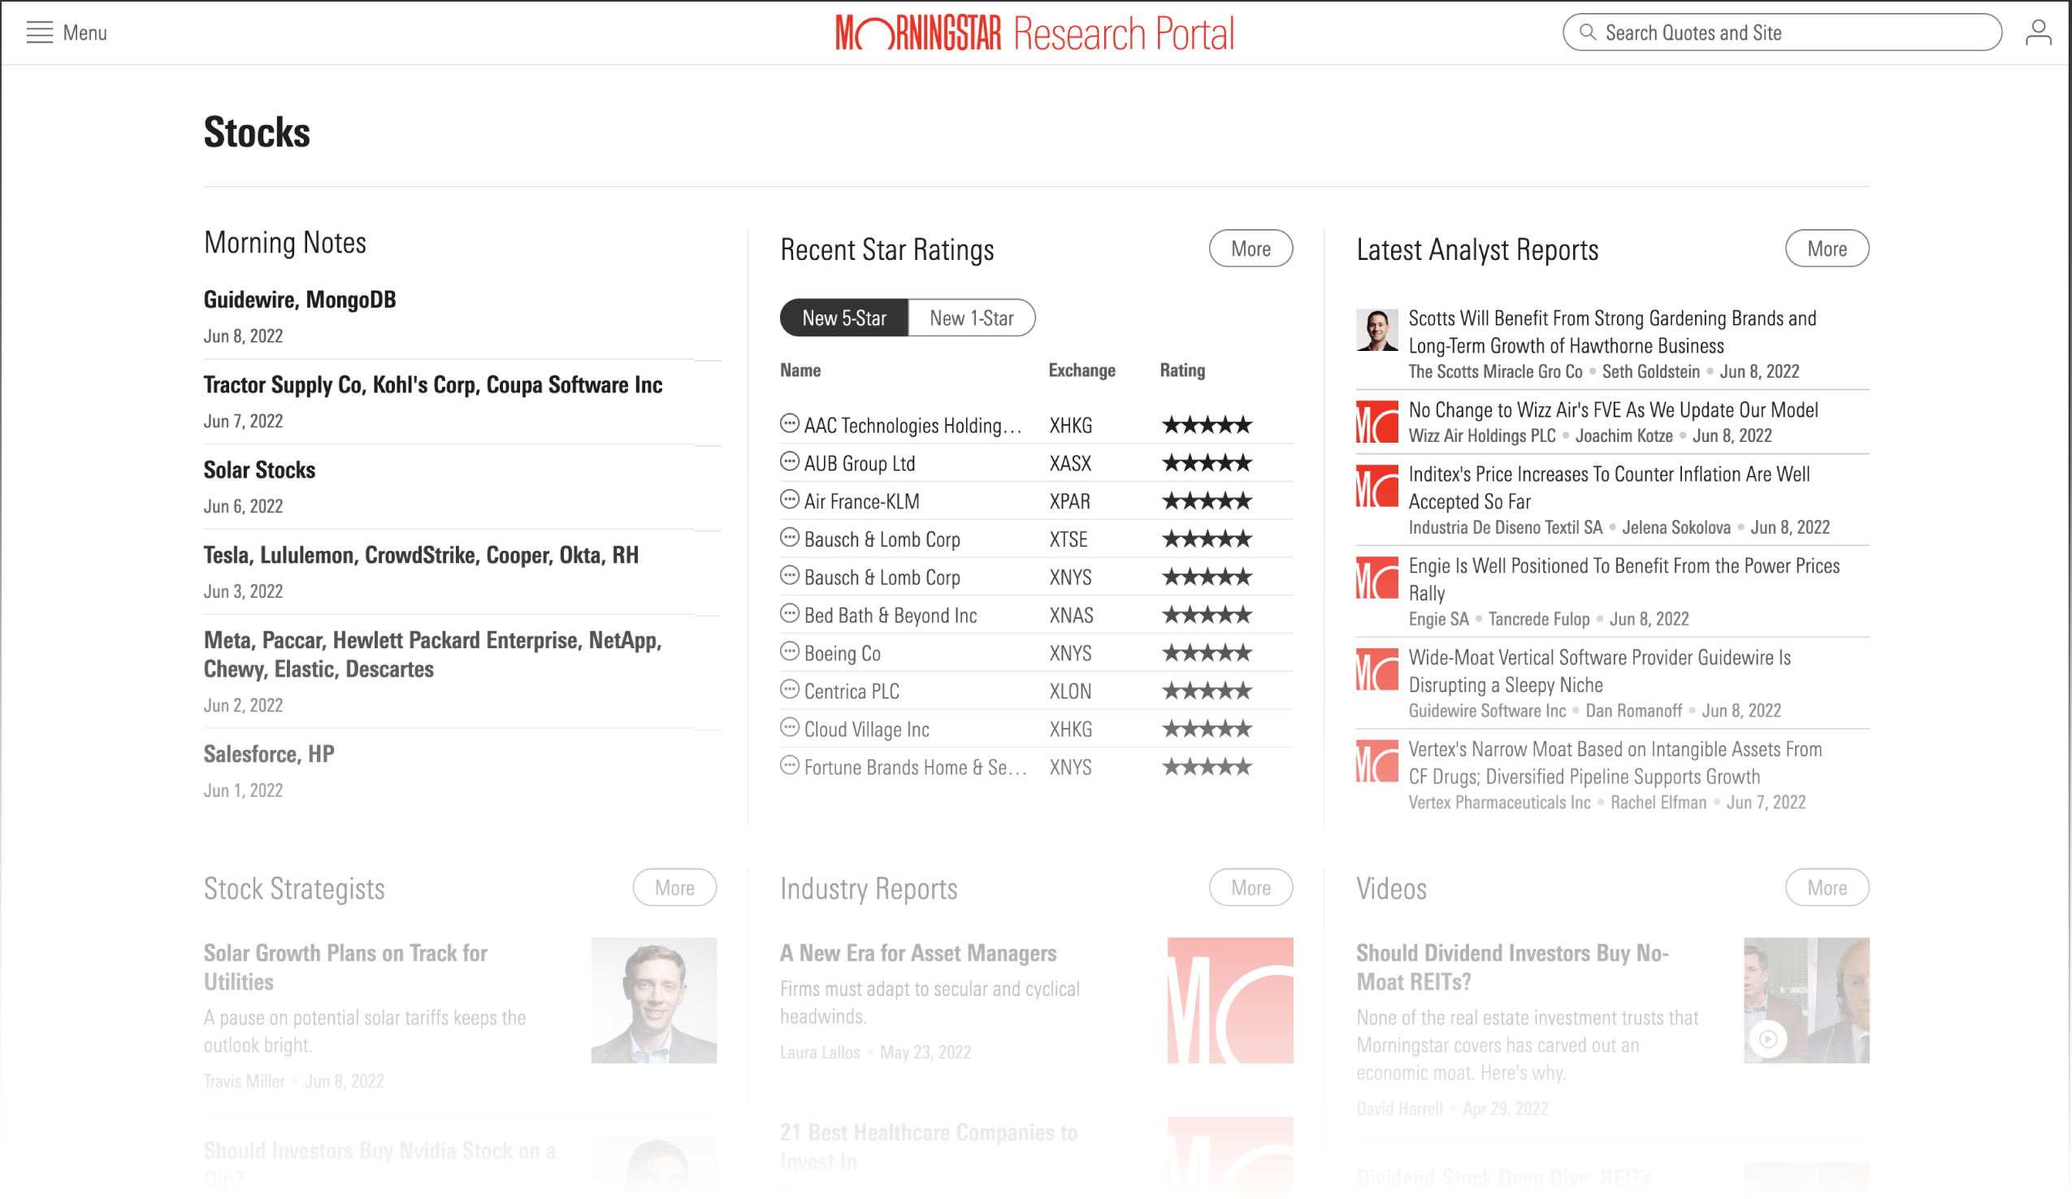
Task: Click the user account profile icon
Action: click(2040, 32)
